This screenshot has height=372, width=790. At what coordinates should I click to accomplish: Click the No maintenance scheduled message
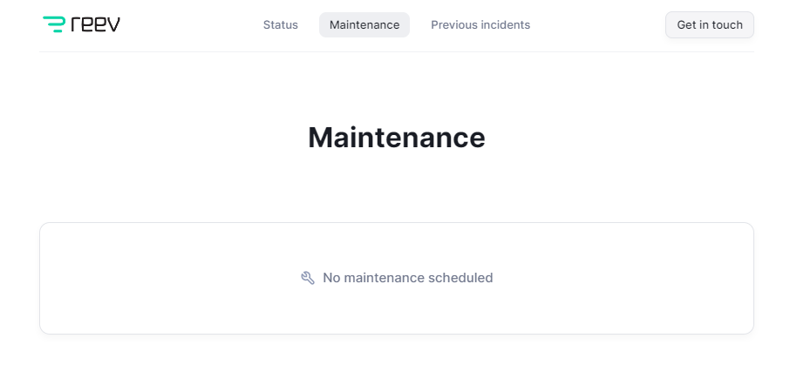pyautogui.click(x=407, y=278)
